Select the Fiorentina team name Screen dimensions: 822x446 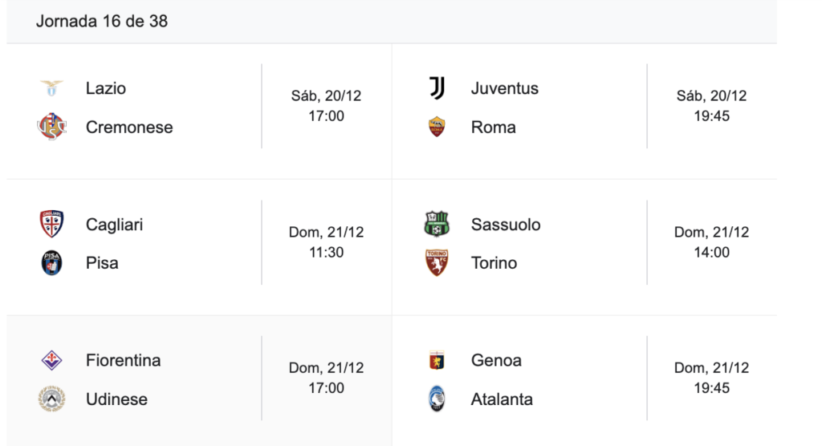[123, 361]
